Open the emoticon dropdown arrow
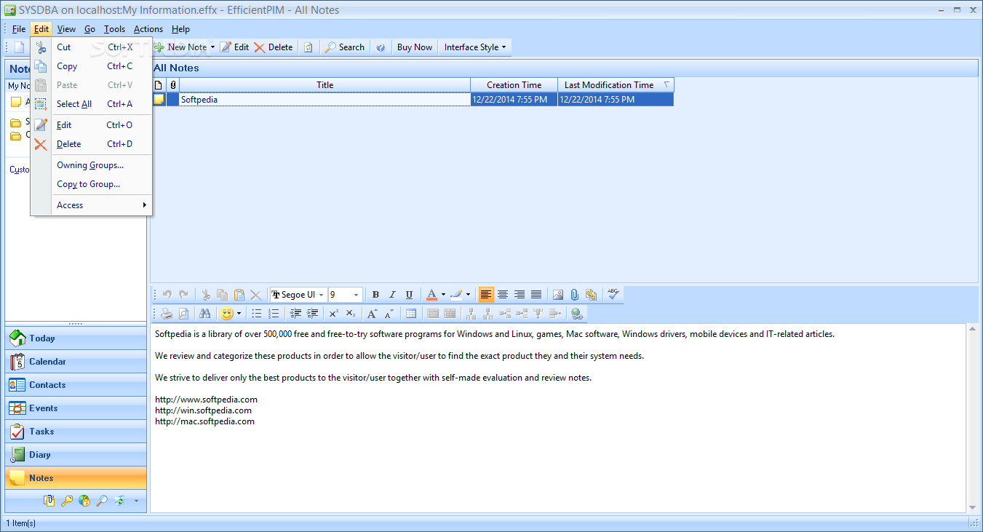Viewport: 983px width, 532px height. (x=239, y=314)
